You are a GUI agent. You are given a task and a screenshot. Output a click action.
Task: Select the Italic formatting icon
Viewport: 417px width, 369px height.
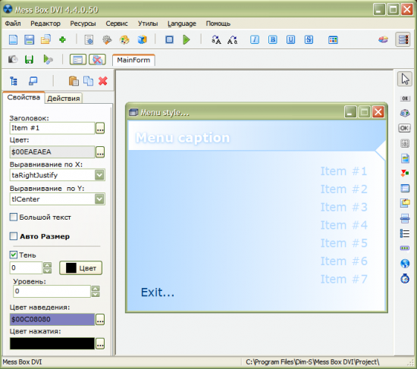click(255, 40)
